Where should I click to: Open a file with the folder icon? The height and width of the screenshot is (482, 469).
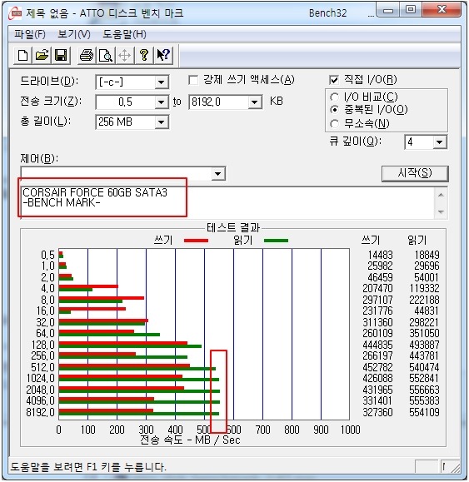point(42,56)
